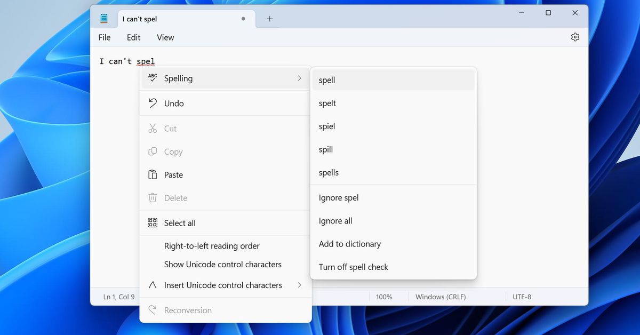The image size is (640, 335).
Task: Select Add to dictionary
Action: [x=393, y=244]
